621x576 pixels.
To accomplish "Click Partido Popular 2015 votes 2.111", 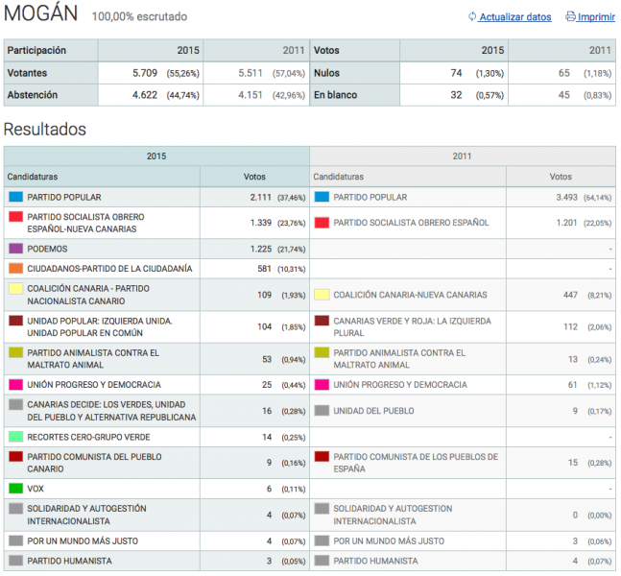I will click(x=261, y=198).
